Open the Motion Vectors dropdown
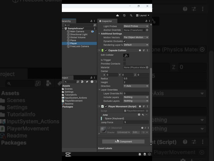This screenshot has height=161, width=214. (136, 37)
